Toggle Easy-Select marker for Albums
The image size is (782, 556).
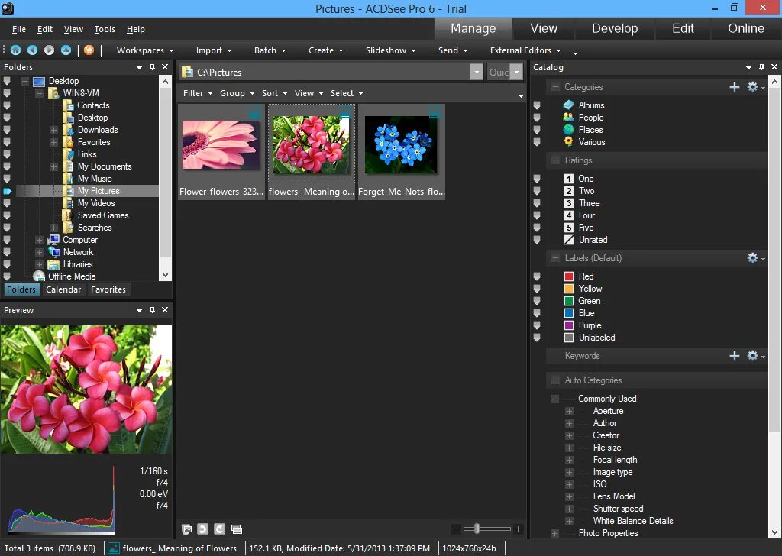(x=537, y=105)
